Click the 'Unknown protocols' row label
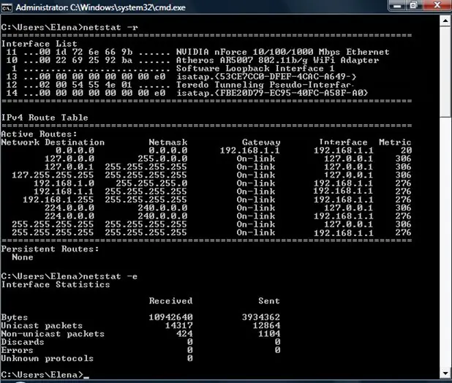The height and width of the screenshot is (383, 452). point(48,359)
